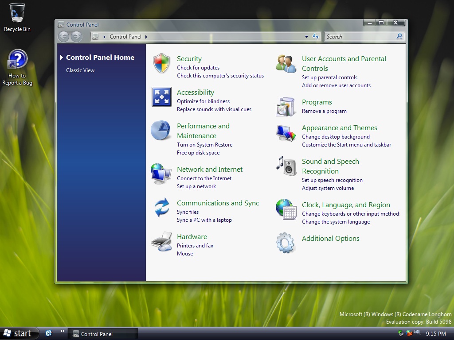This screenshot has height=340, width=454.
Task: Expand the arrow after Control Panel breadcrumb
Action: tap(146, 37)
